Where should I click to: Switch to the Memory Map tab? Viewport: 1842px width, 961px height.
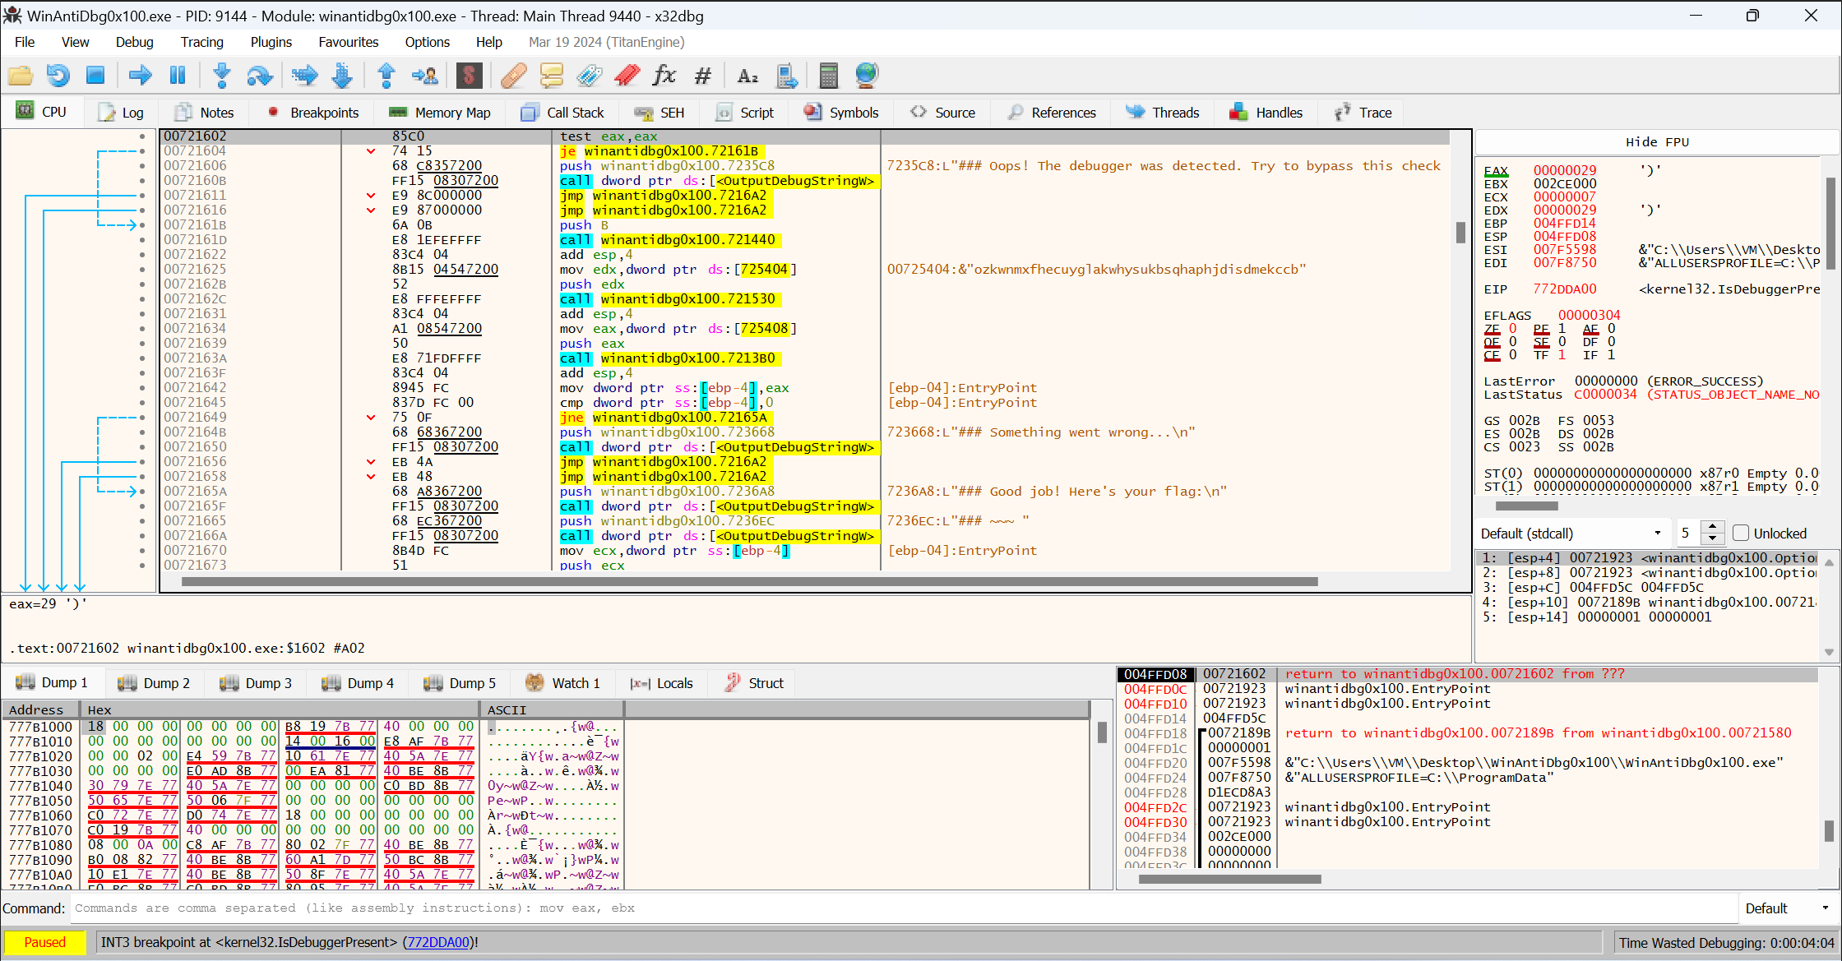441,113
